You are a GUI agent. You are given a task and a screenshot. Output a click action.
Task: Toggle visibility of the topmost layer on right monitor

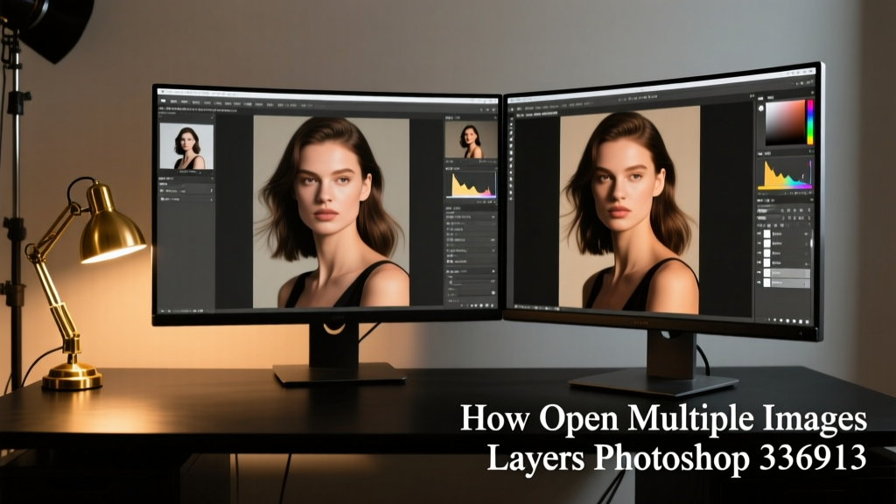coord(759,234)
